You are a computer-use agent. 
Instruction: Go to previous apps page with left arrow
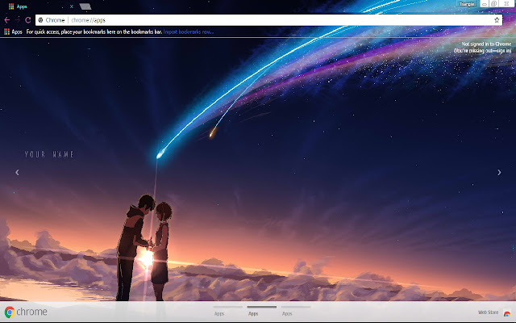[17, 172]
